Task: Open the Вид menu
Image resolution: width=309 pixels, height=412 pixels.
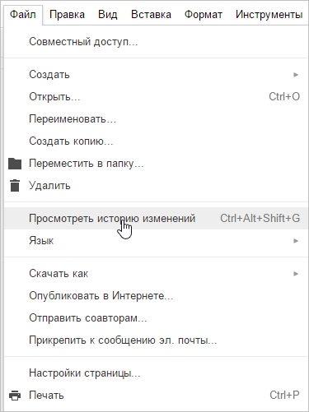Action: [108, 14]
